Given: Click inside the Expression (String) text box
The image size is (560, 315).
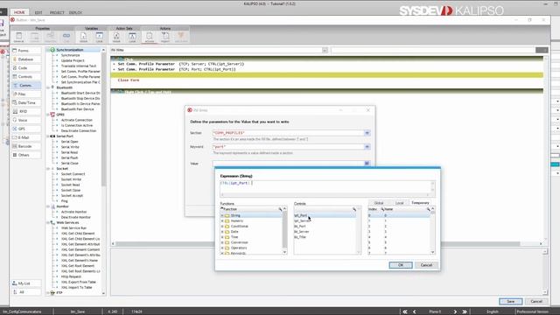Looking at the screenshot, I should tap(325, 186).
